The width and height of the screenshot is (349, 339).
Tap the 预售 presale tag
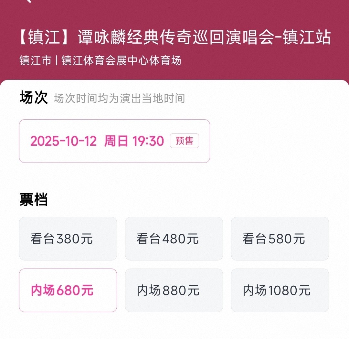[185, 141]
